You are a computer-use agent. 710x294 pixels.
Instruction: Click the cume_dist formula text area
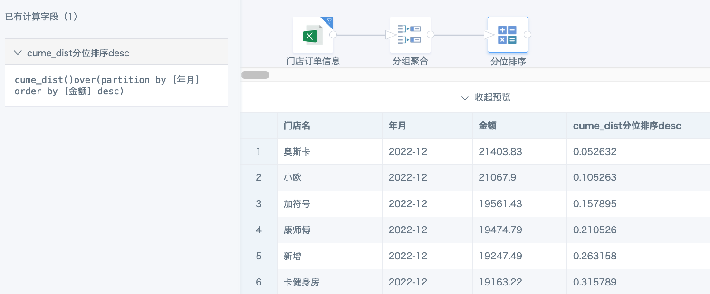pyautogui.click(x=116, y=85)
